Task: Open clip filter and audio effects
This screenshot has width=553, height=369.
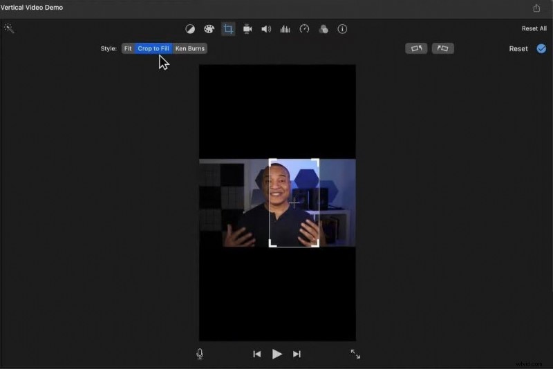Action: click(x=324, y=29)
